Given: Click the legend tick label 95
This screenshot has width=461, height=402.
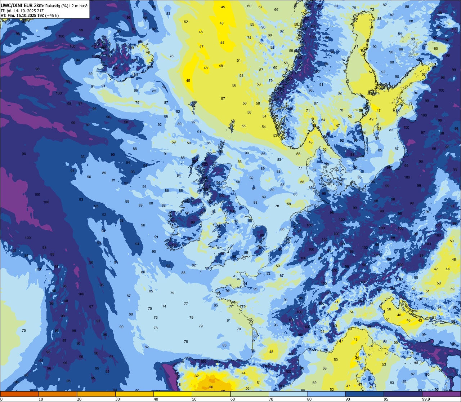Looking at the screenshot, I should coord(386,399).
